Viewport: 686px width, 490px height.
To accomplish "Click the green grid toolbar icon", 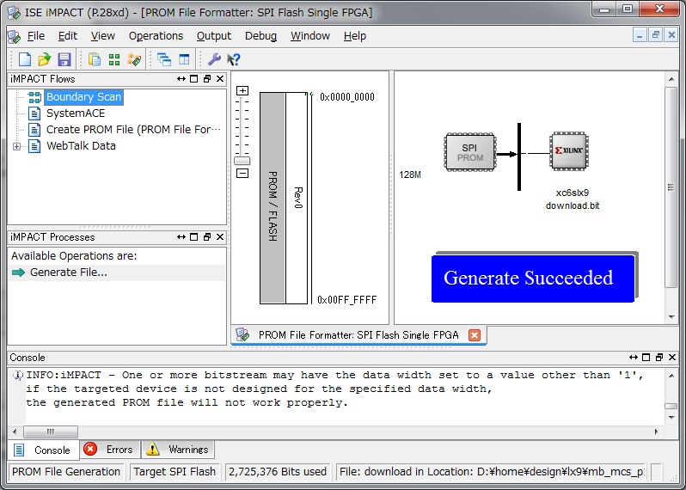I will (114, 59).
